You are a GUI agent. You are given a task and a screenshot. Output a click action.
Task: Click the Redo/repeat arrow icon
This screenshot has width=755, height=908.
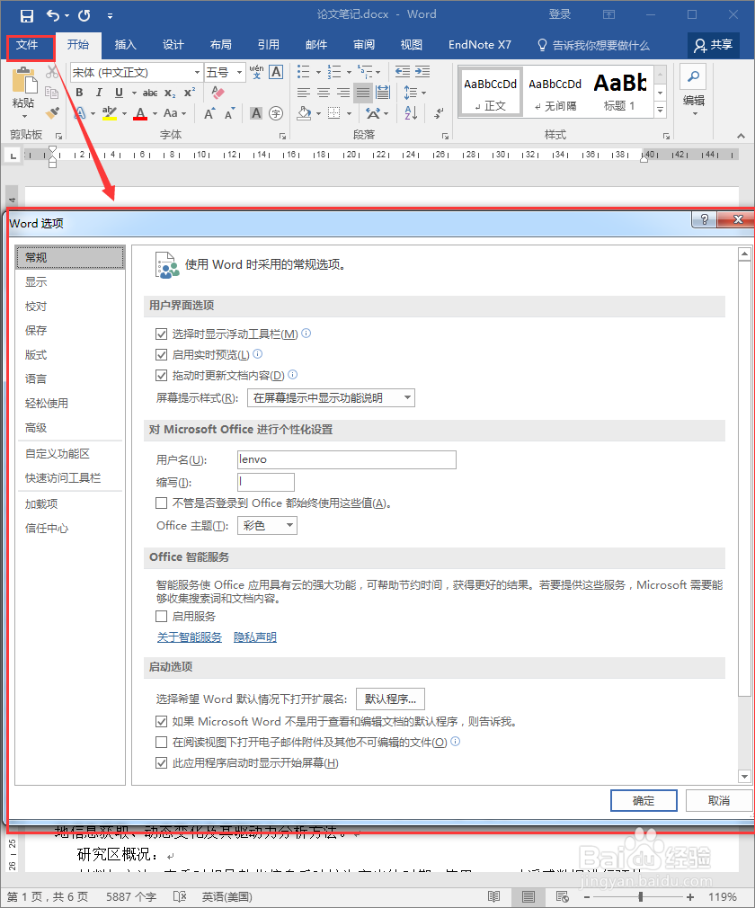coord(84,15)
